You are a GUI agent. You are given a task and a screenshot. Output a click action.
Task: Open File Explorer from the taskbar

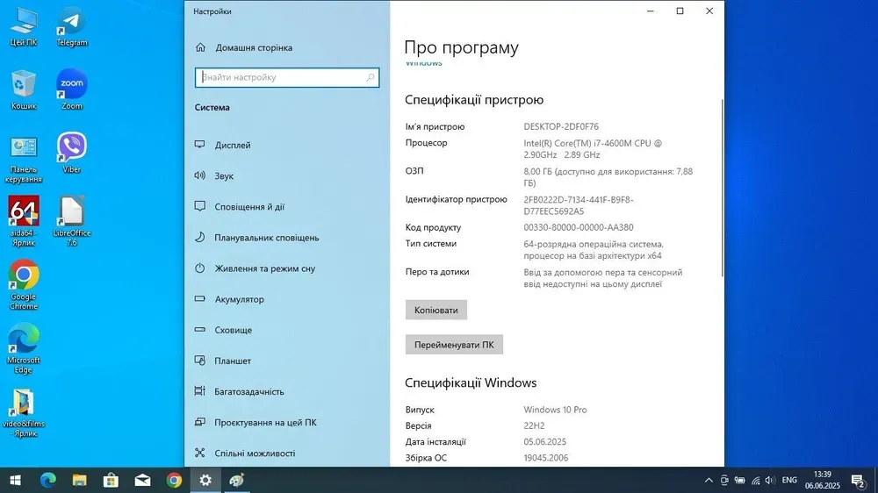click(79, 480)
